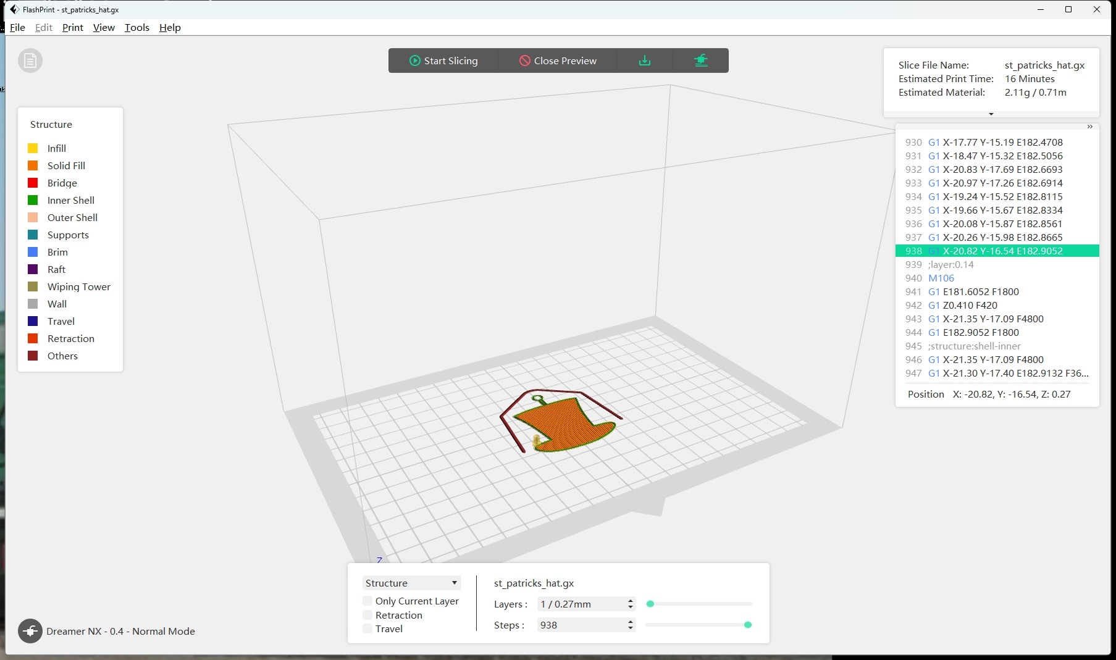
Task: Collapse G-code panel with double chevron
Action: [1089, 127]
